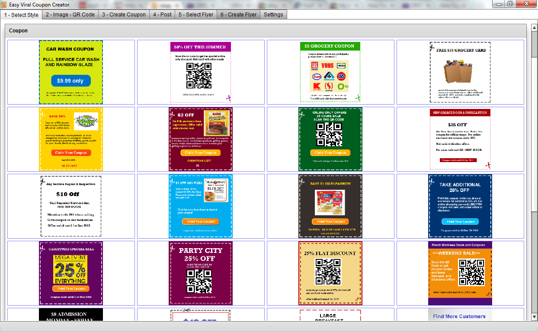Click the QR code on the Party City coupon
The height and width of the screenshot is (332, 538).
pyautogui.click(x=199, y=281)
